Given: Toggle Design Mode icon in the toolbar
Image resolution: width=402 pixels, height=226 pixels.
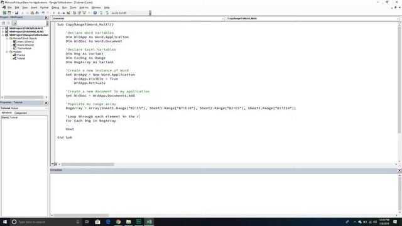Looking at the screenshot, I should click(68, 13).
